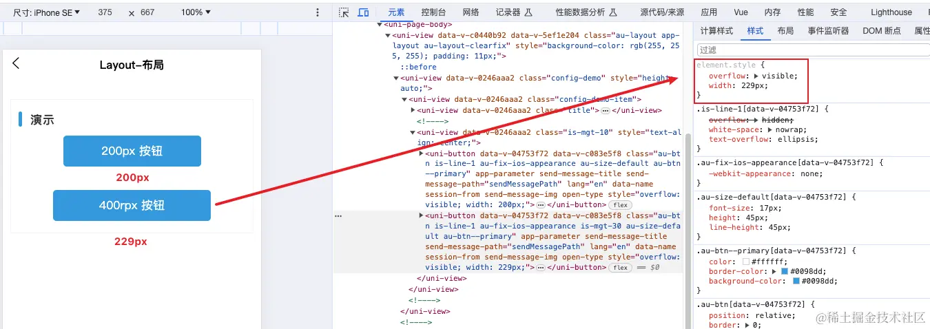Switch to 计算样式 sidebar tab
This screenshot has width=930, height=329.
click(716, 31)
